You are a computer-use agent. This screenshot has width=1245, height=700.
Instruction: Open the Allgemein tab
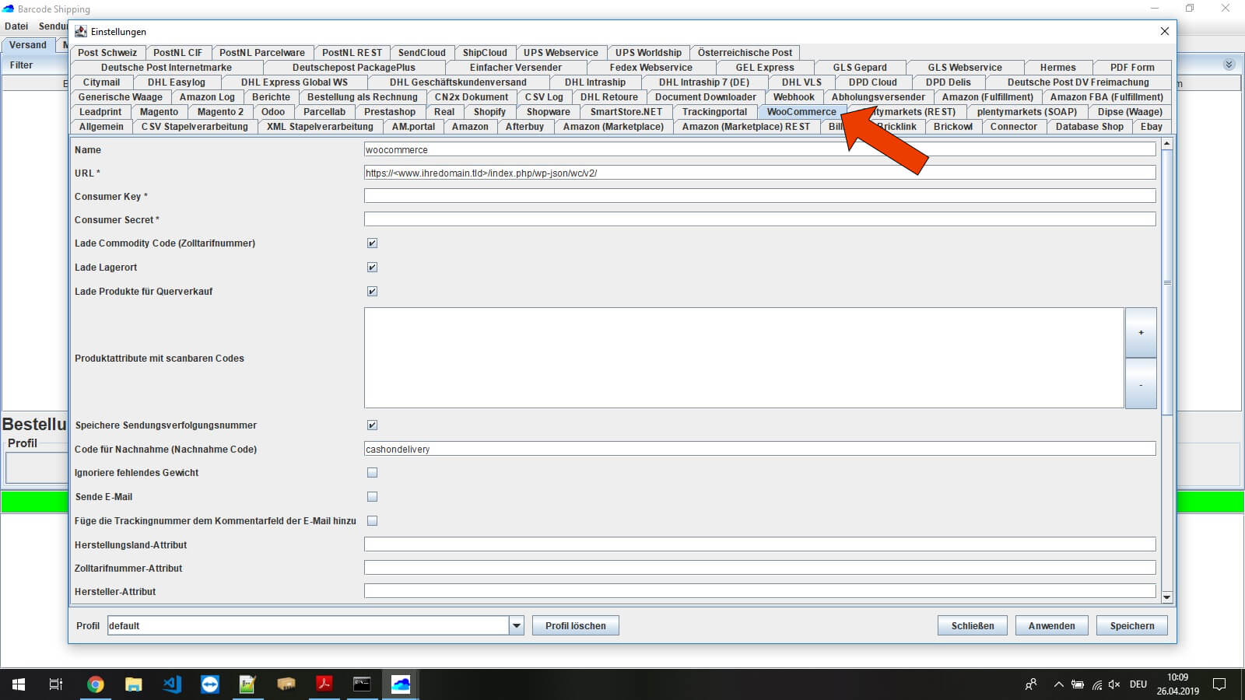click(x=101, y=127)
